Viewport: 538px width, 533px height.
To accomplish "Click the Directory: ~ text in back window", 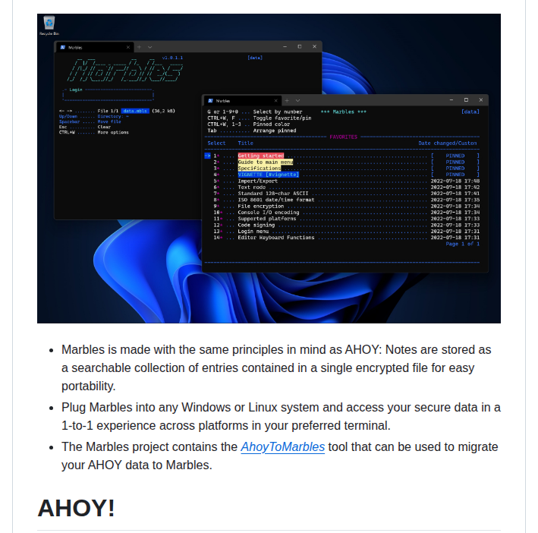I will pos(113,116).
